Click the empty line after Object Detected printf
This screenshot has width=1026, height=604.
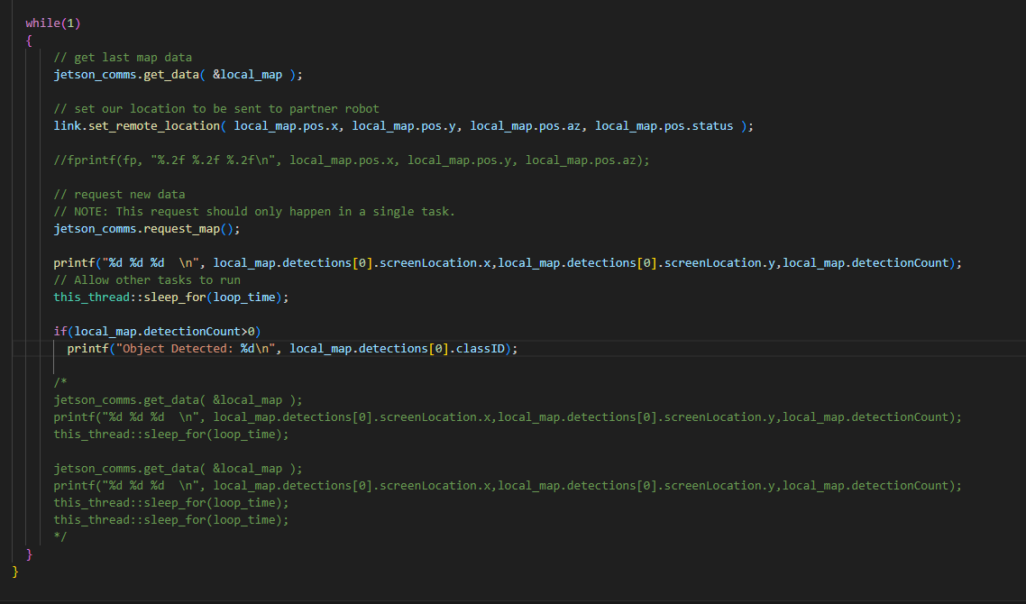pyautogui.click(x=270, y=365)
